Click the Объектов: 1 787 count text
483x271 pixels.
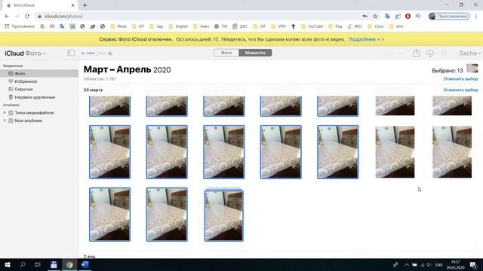coord(100,79)
